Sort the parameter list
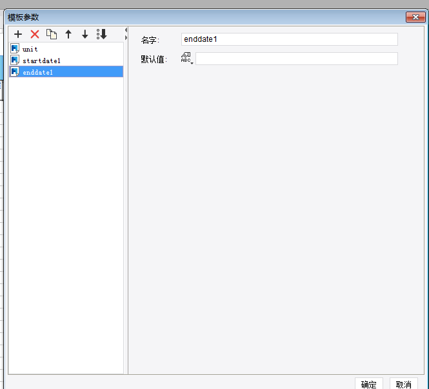 (101, 34)
